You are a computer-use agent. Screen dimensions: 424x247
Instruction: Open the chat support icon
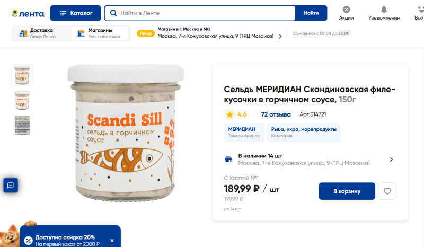point(10,185)
